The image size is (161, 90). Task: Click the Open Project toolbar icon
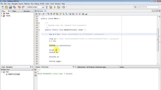(10, 7)
